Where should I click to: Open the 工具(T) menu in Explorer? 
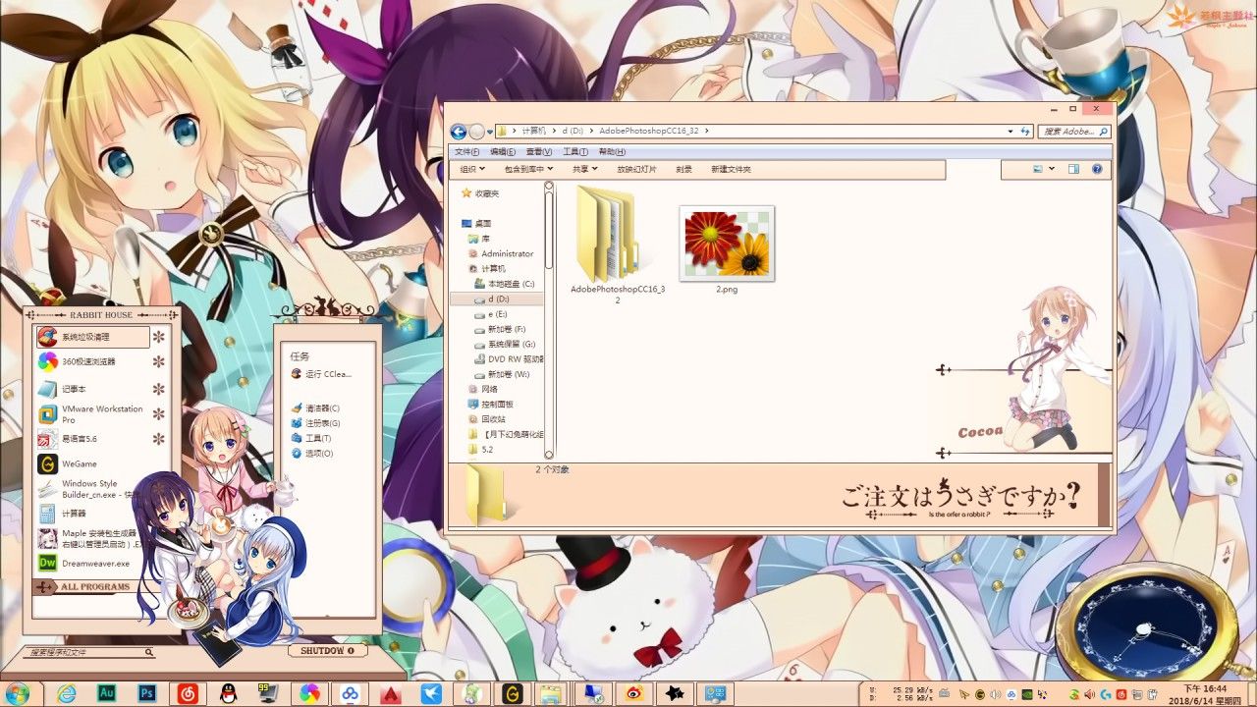575,152
